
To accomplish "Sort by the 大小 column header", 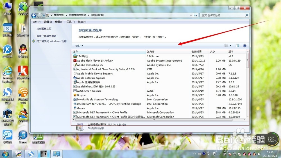I will pyautogui.click(x=218, y=52).
